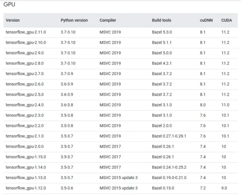Select the tensorflow_gpu-2.2.0 cell
The image size is (241, 195).
point(24,126)
